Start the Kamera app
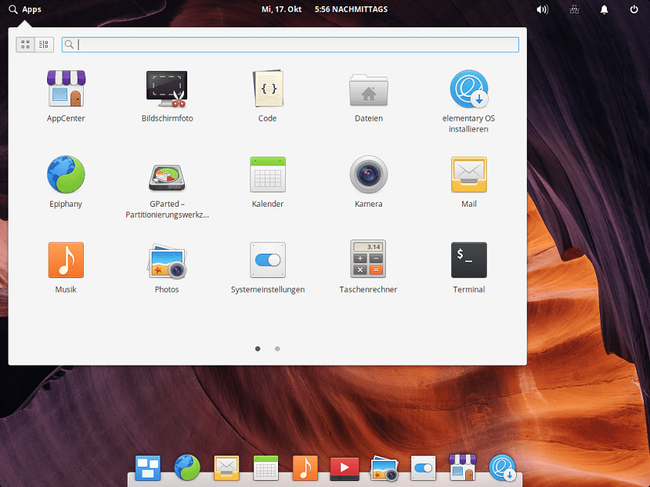This screenshot has width=650, height=487. 368,174
